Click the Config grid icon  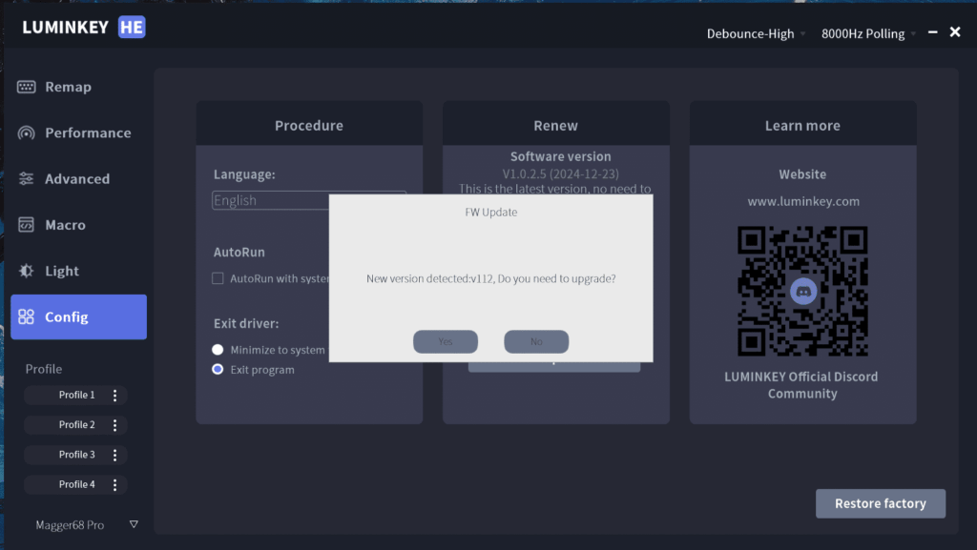point(26,316)
